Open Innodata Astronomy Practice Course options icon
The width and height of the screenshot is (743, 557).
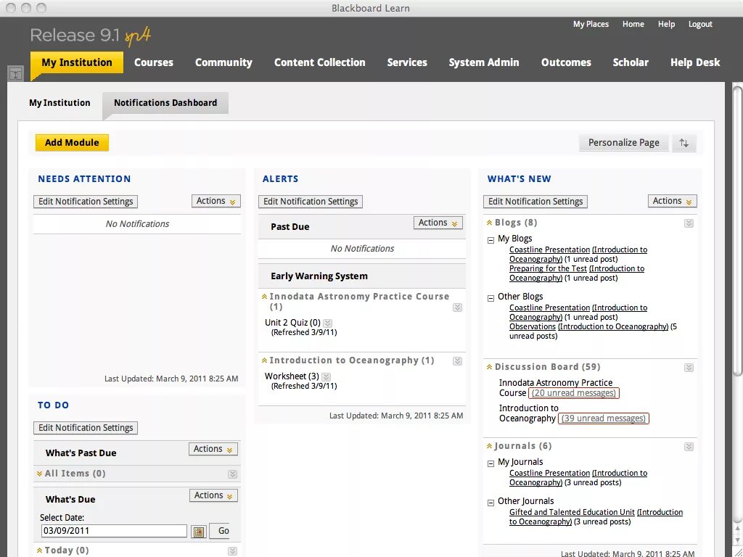(x=457, y=308)
